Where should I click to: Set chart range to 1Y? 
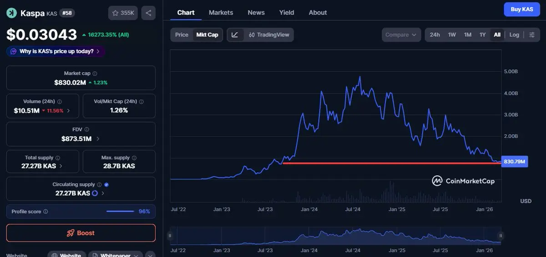483,35
